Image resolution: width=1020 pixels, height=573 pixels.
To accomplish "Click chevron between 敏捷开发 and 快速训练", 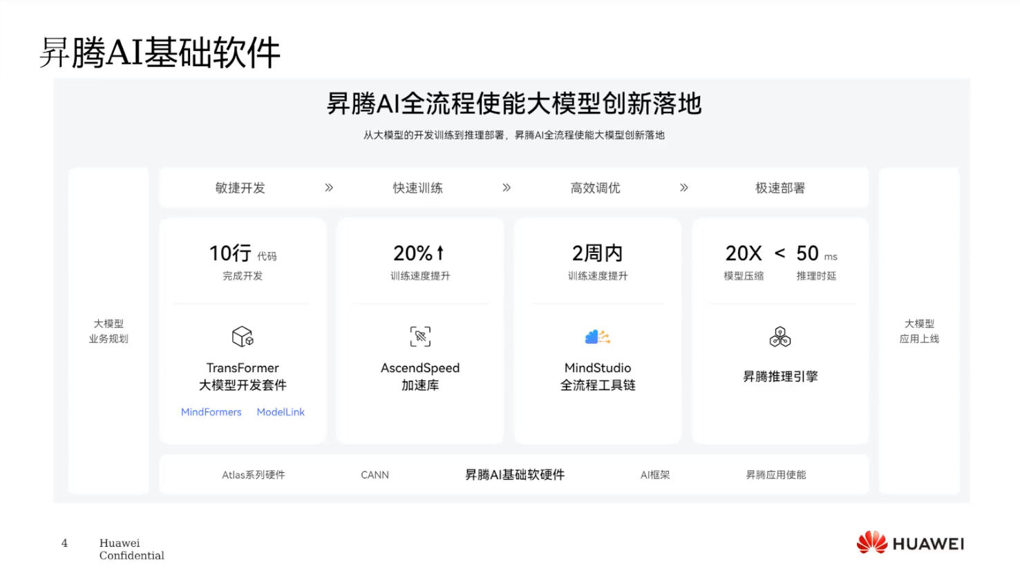I will 329,188.
